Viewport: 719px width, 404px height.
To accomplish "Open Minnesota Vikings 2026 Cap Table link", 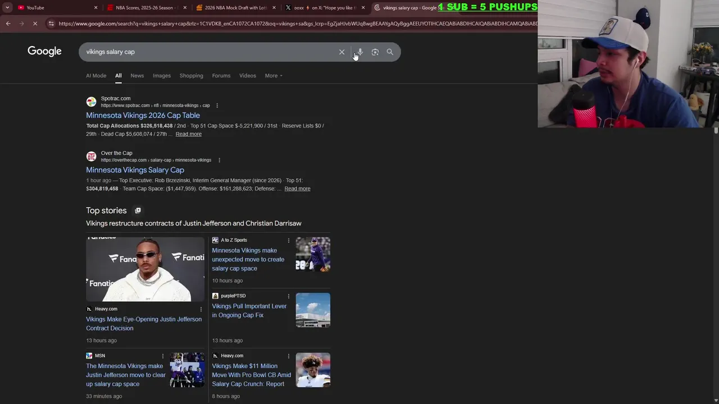I will point(143,115).
